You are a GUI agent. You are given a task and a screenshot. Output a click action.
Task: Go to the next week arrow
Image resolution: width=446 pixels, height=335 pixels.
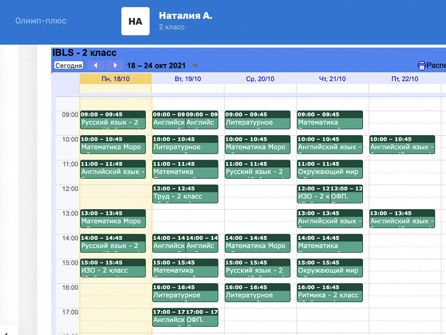[115, 65]
